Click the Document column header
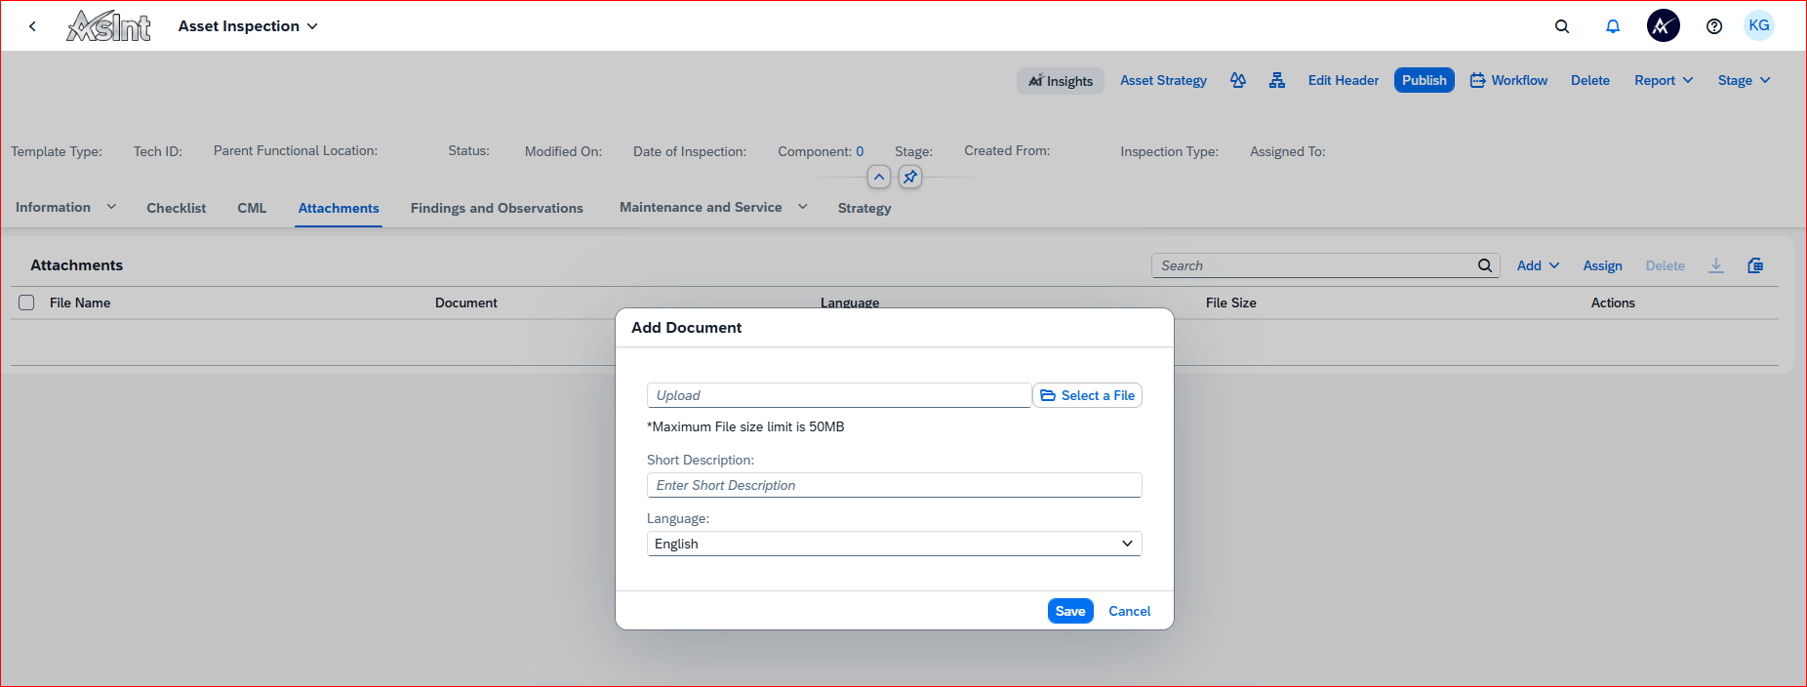1807x687 pixels. pos(466,303)
